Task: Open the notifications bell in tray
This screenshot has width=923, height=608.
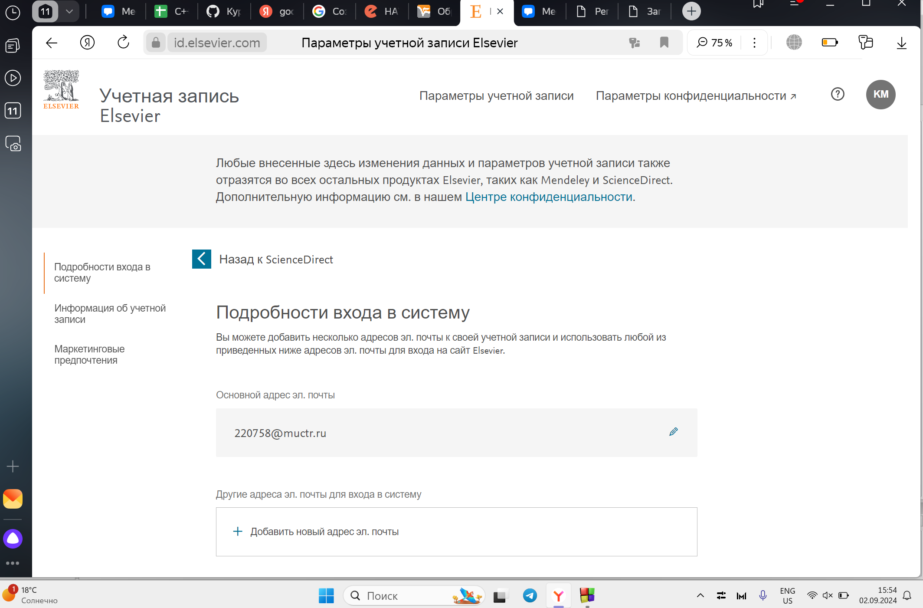Action: click(x=907, y=596)
